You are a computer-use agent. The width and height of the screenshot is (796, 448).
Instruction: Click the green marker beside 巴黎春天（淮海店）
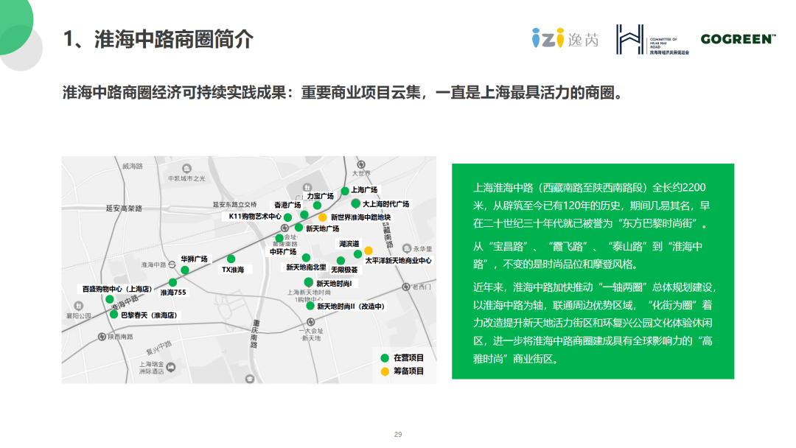pyautogui.click(x=114, y=315)
